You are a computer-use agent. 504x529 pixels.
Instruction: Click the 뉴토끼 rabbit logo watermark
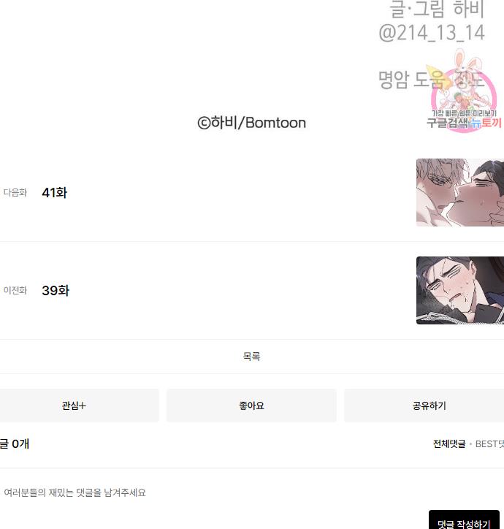pos(465,88)
